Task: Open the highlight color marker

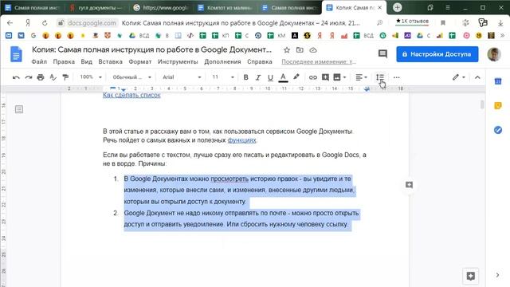Action: [x=296, y=77]
